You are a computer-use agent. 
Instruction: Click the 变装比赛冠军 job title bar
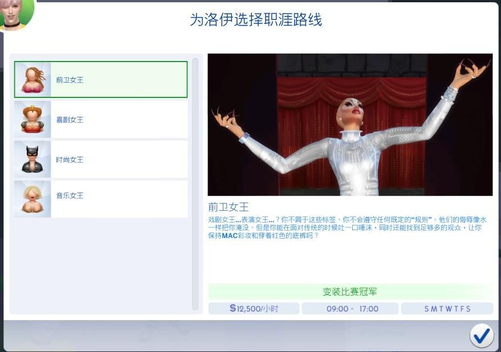click(x=351, y=292)
